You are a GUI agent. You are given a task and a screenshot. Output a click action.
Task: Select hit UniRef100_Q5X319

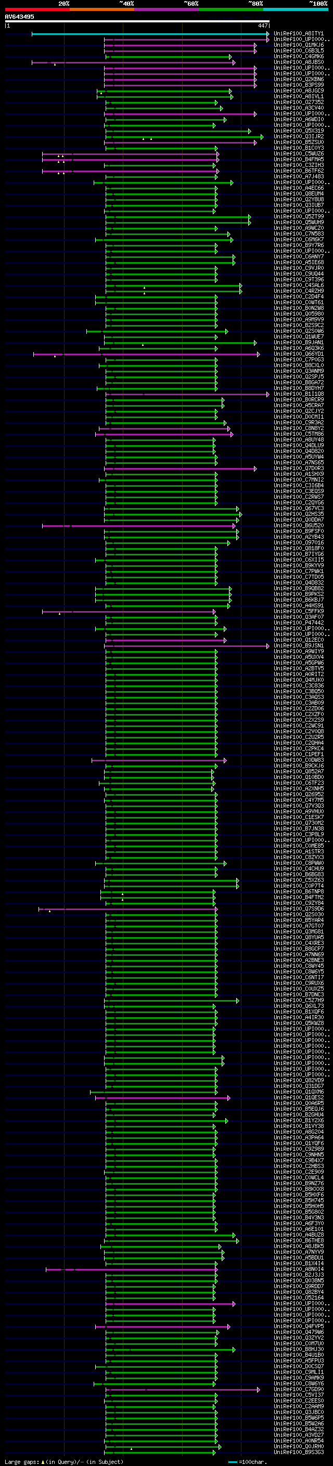(x=299, y=132)
